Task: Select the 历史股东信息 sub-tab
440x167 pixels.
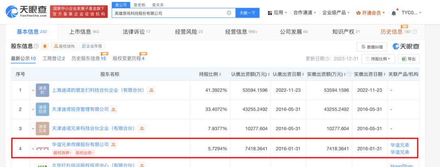Action: 89,59
